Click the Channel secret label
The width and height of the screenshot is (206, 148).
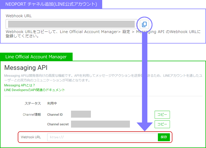point(58,124)
